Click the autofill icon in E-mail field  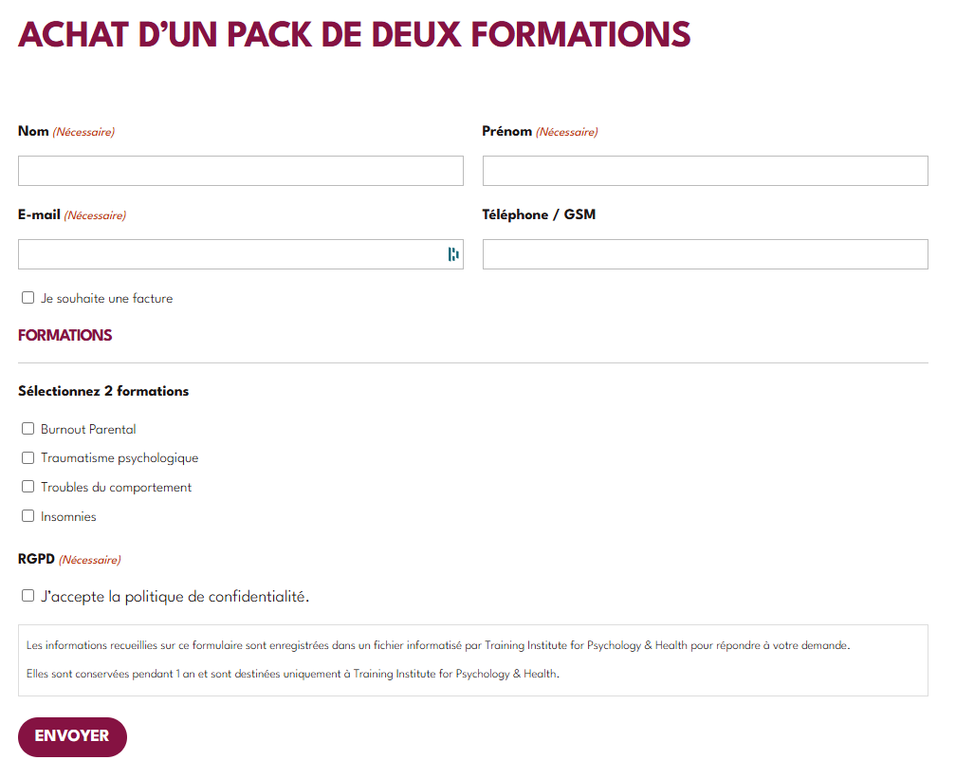[453, 254]
